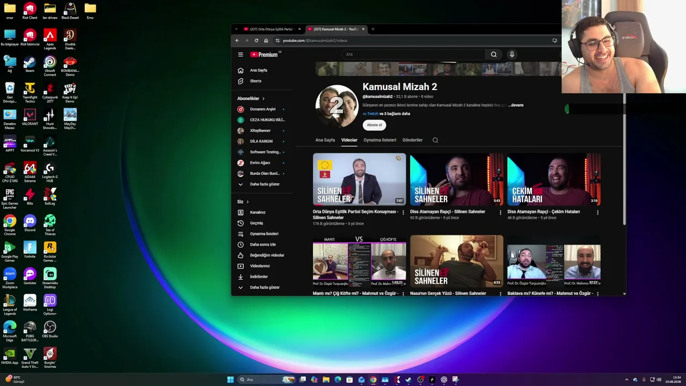Search within the channel using the magnifier
This screenshot has height=386, width=686.
tap(435, 140)
